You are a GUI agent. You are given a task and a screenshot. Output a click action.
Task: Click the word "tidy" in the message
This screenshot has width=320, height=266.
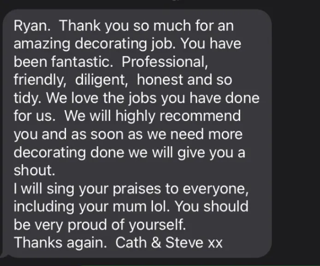(25, 98)
